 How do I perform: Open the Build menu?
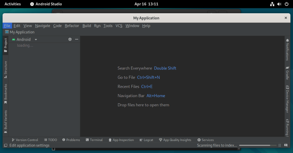(87, 26)
